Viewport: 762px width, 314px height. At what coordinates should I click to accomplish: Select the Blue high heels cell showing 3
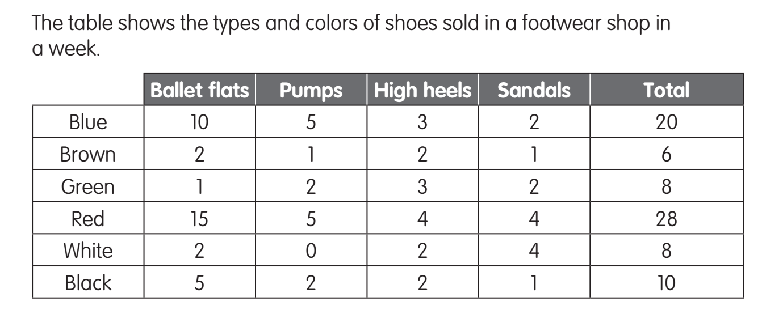point(422,122)
